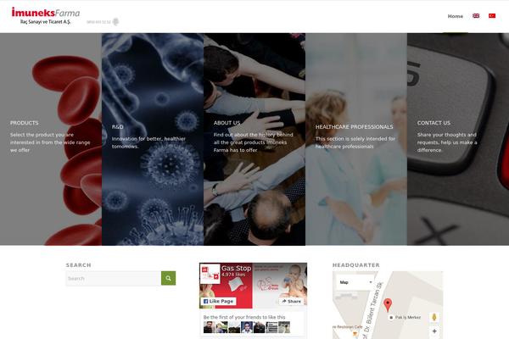Viewport: 509px width, 339px height.
Task: Open the Home menu item
Action: click(455, 16)
